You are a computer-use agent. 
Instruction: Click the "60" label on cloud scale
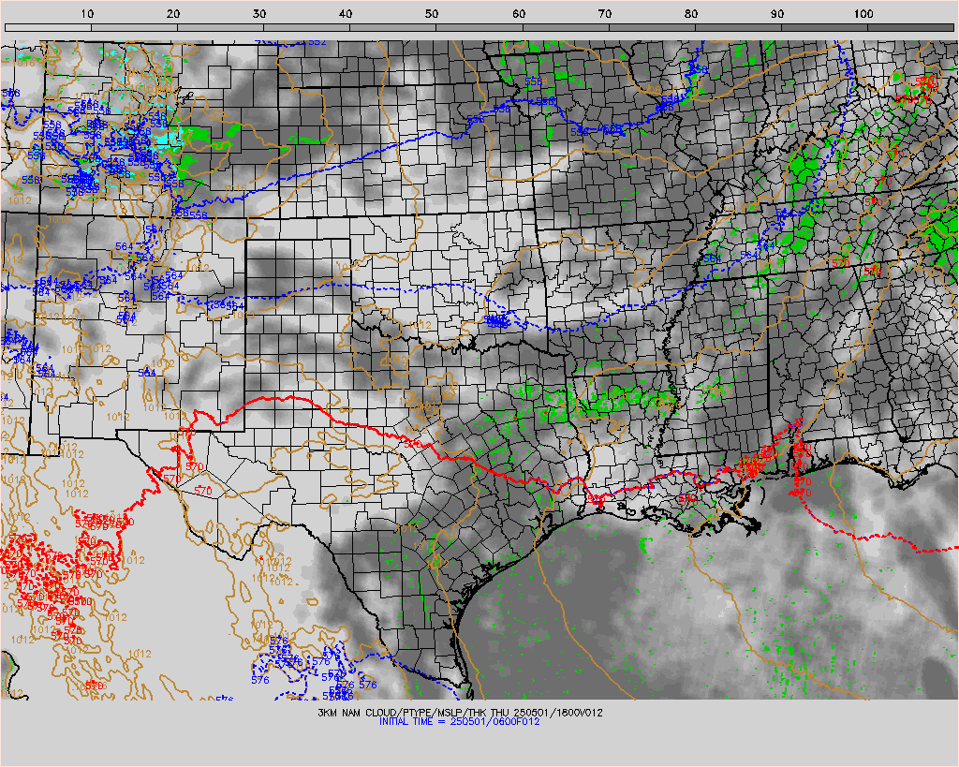519,14
